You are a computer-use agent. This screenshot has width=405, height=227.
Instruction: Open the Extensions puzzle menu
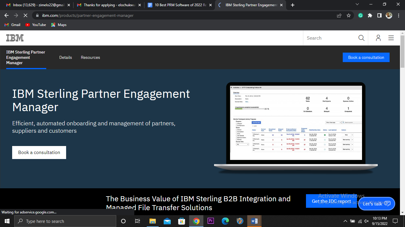point(370,15)
